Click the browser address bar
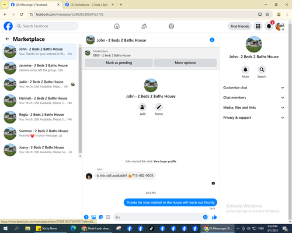292x233 pixels. (144, 15)
